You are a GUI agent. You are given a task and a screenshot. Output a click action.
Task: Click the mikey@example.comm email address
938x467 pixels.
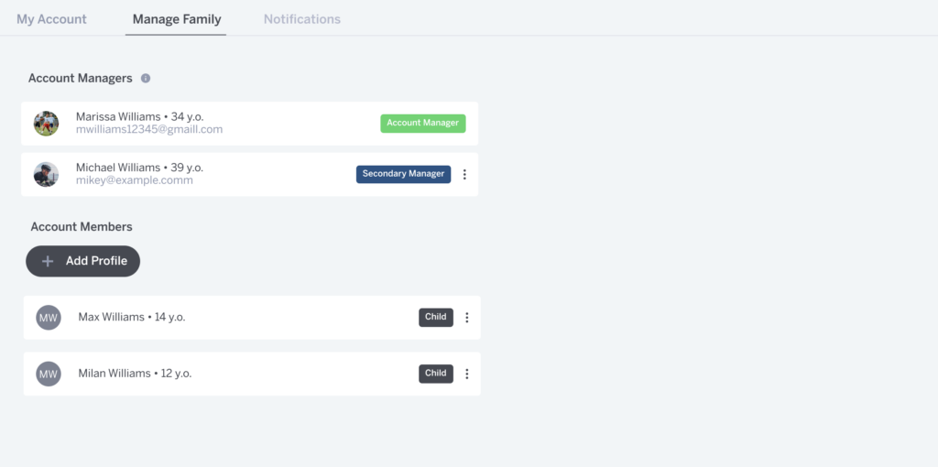[x=135, y=180]
